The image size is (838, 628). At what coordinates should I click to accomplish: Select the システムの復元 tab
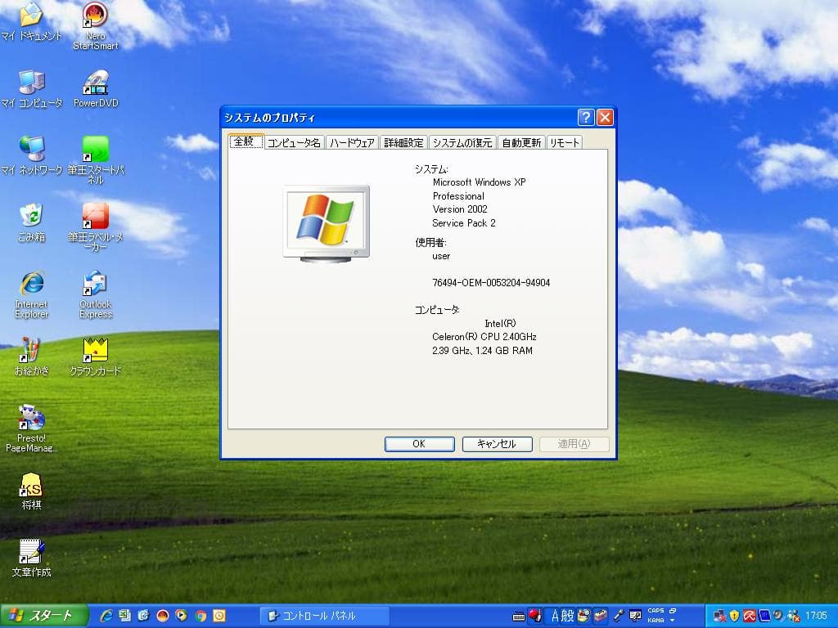463,141
